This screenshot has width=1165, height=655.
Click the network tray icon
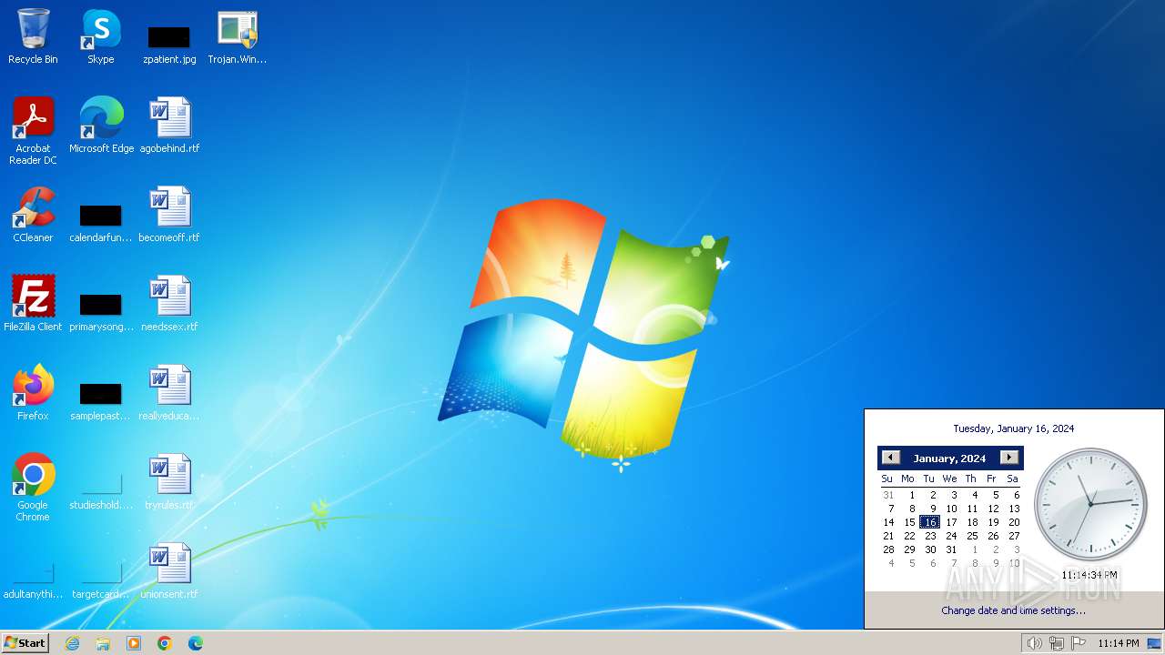pos(1057,643)
